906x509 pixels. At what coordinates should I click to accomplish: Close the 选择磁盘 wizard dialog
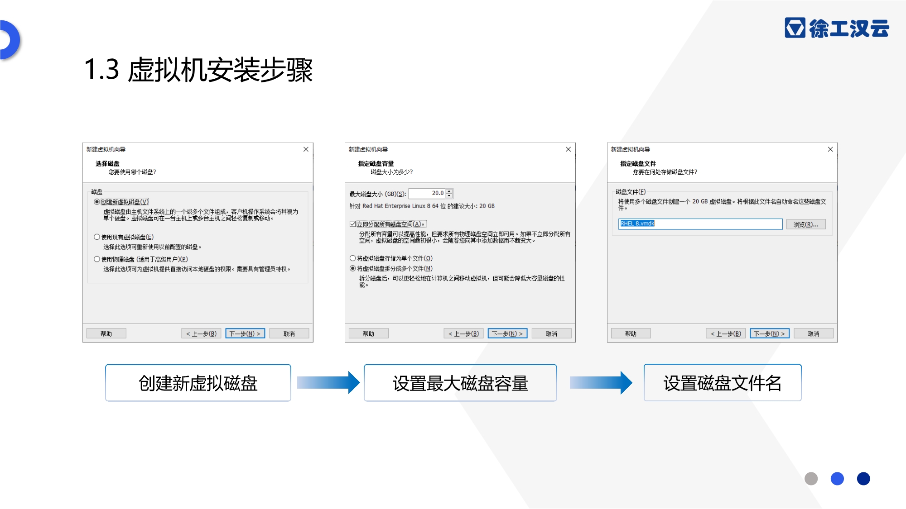tap(306, 149)
